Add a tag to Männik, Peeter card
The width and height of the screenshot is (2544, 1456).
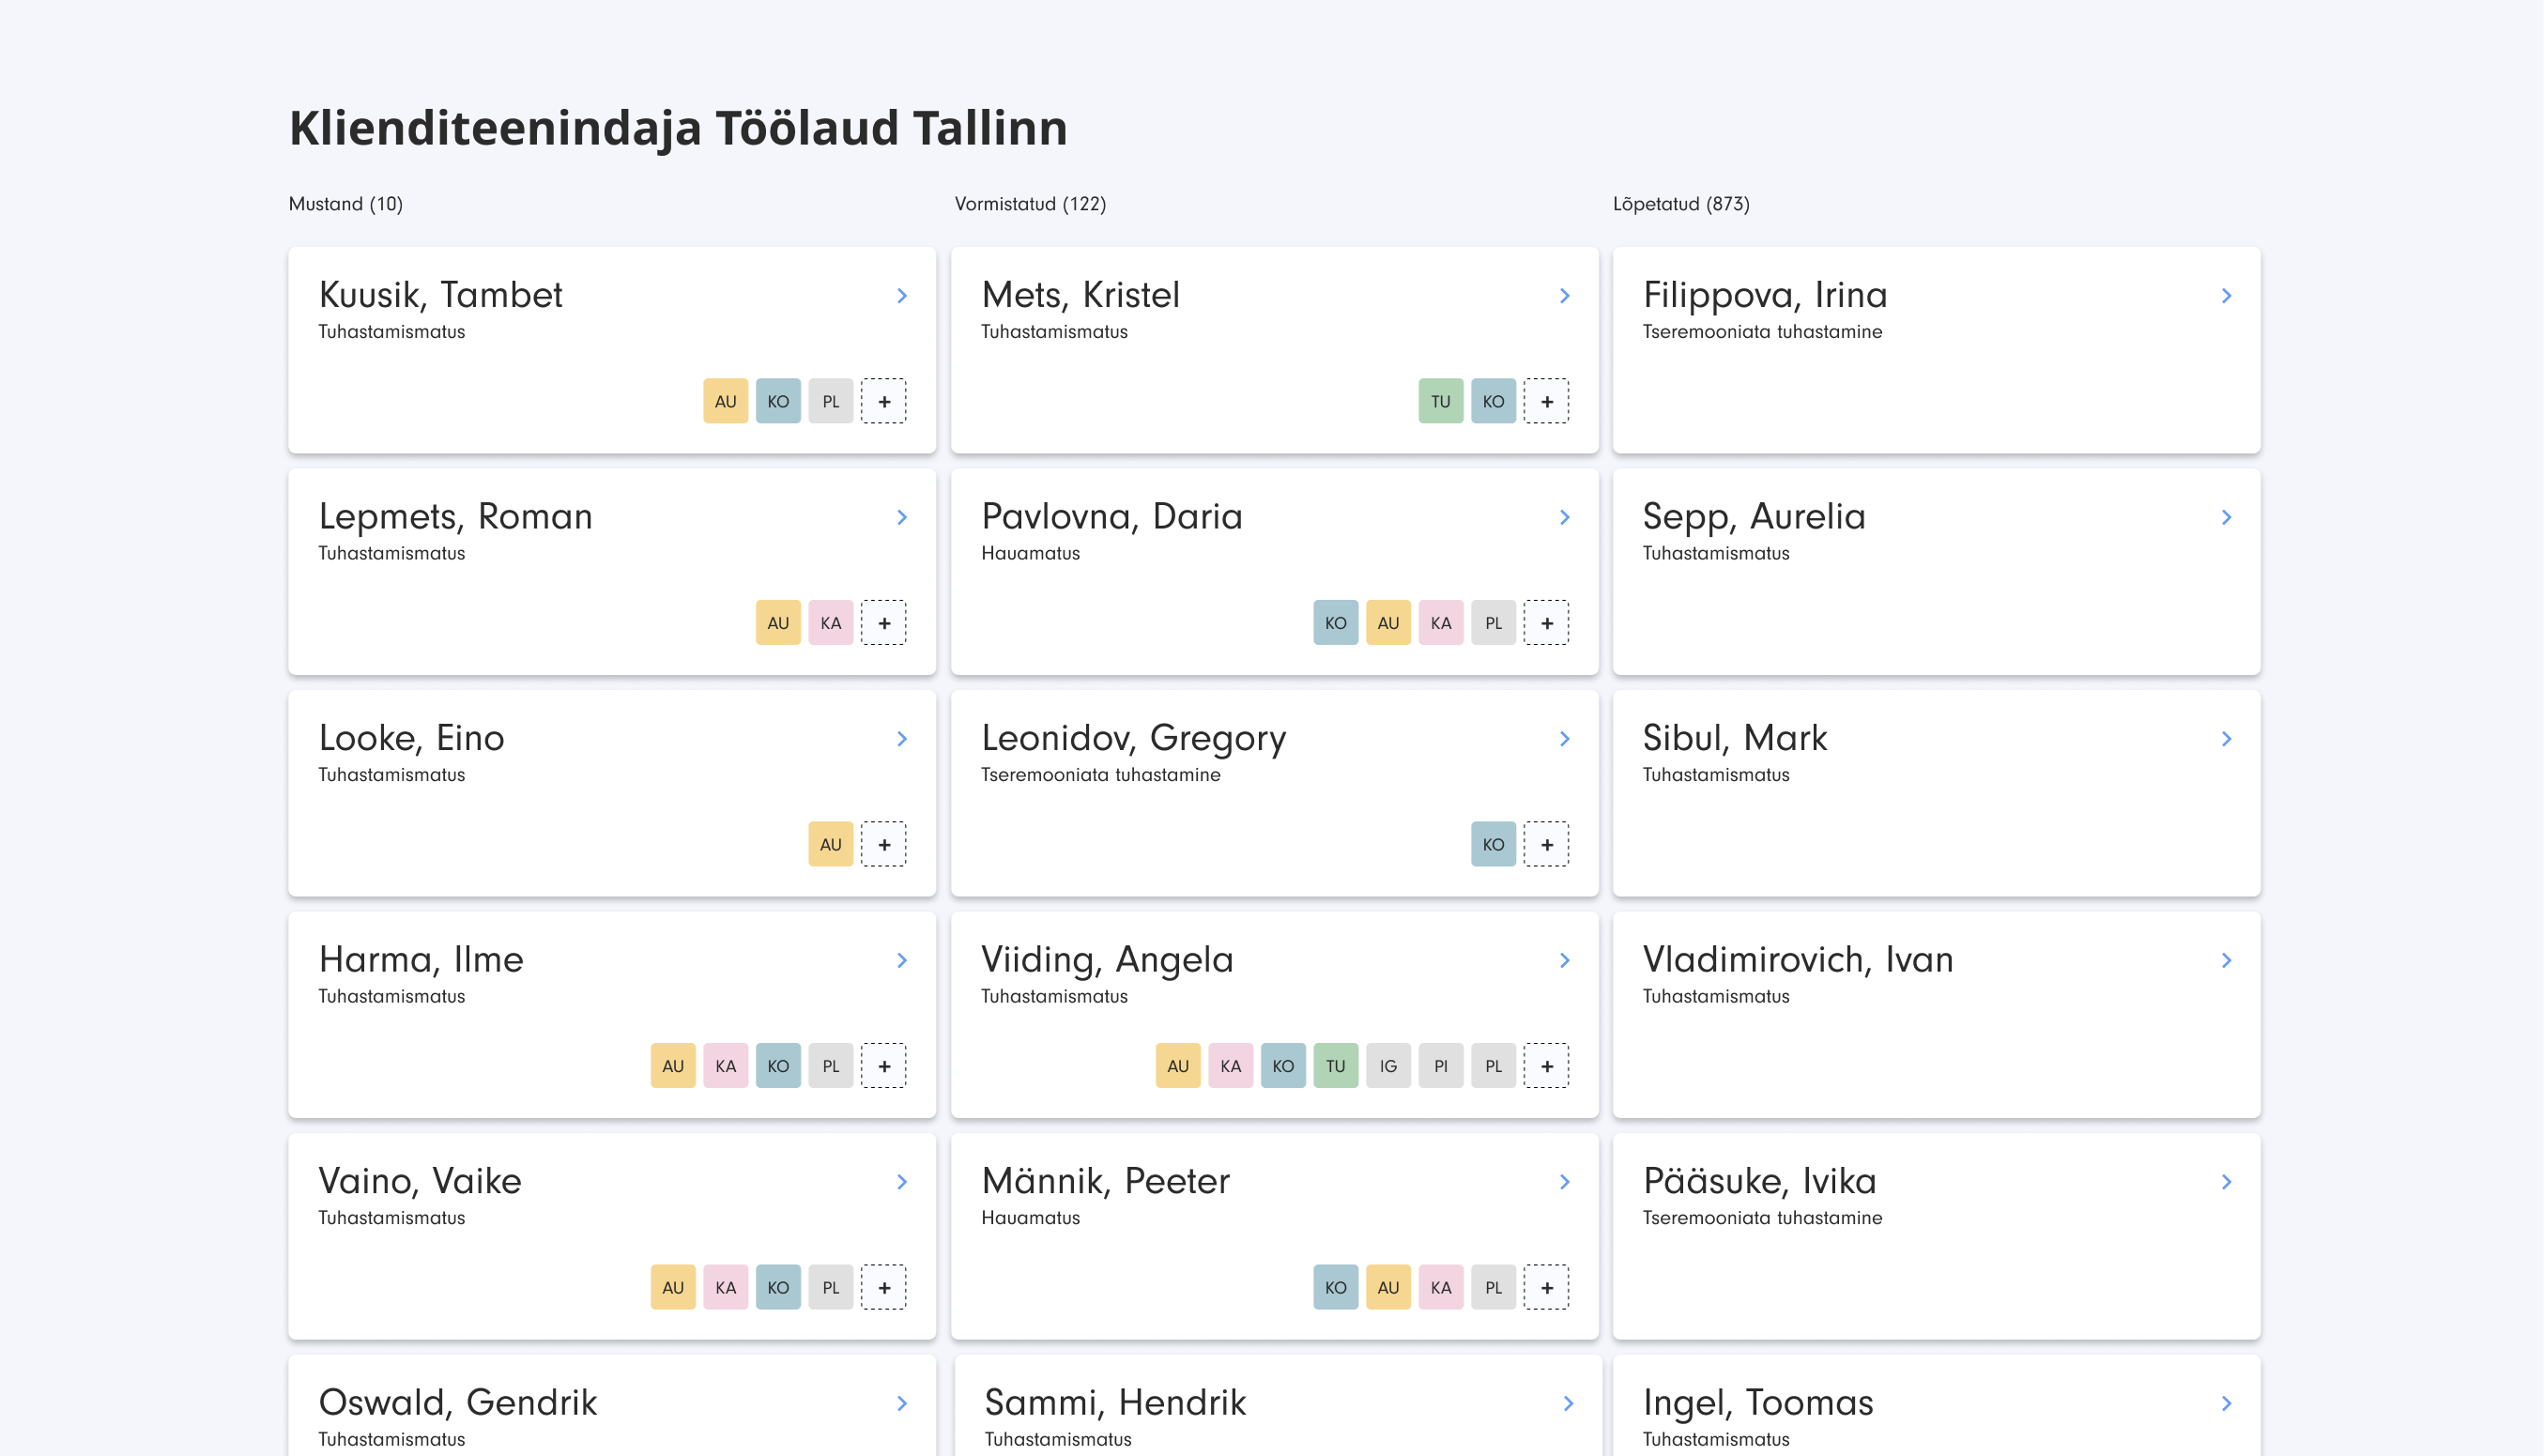[x=1546, y=1288]
